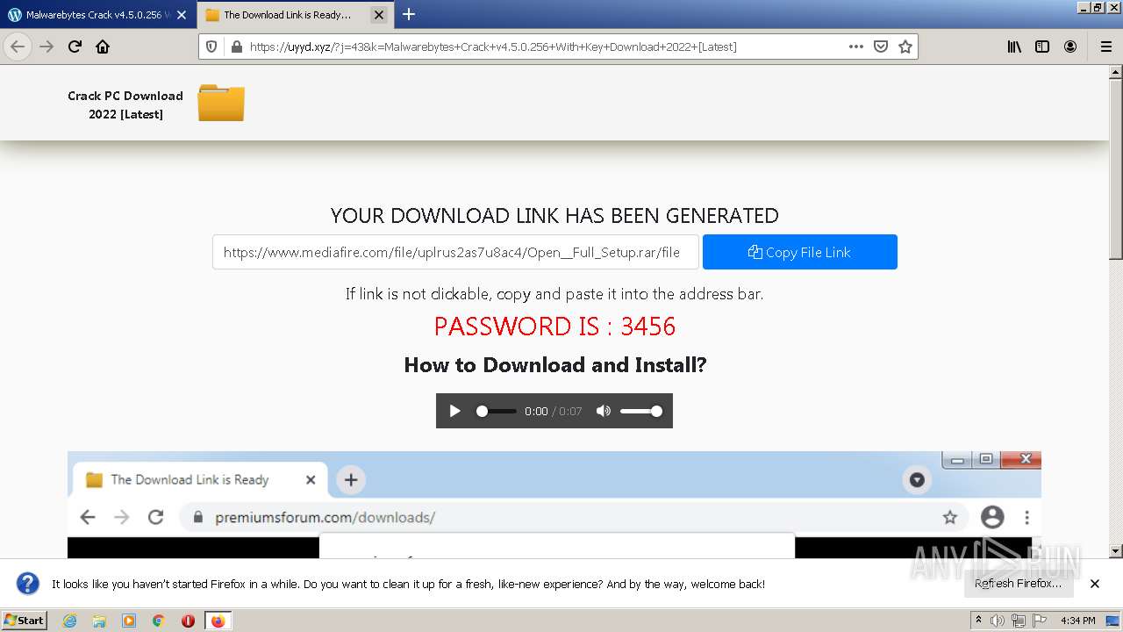Open Windows Explorer from taskbar

click(99, 621)
